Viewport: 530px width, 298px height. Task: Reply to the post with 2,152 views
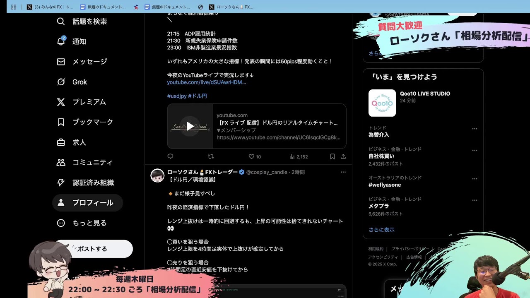tap(170, 156)
